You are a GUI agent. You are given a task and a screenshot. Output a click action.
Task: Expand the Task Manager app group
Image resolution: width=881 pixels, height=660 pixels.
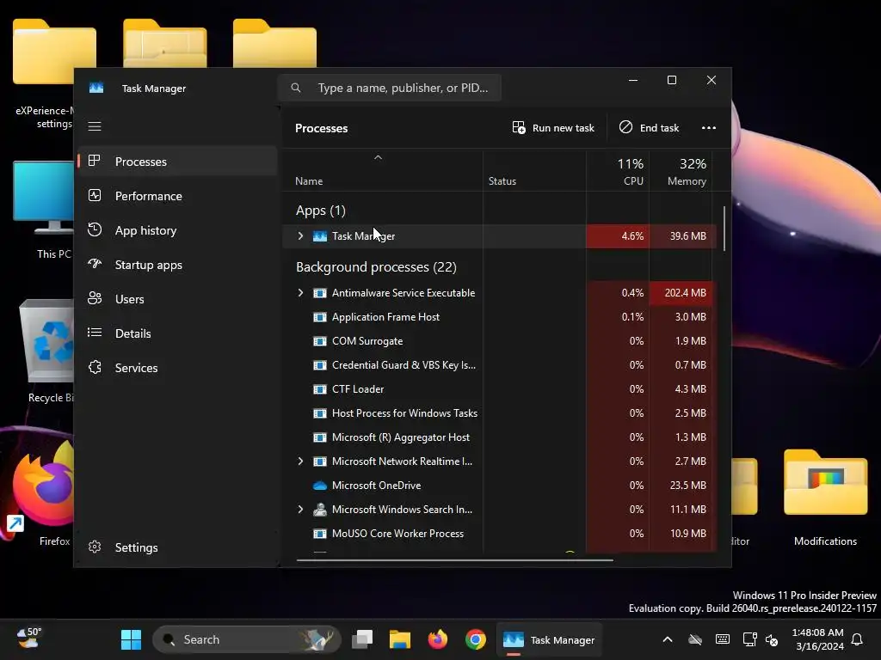300,236
